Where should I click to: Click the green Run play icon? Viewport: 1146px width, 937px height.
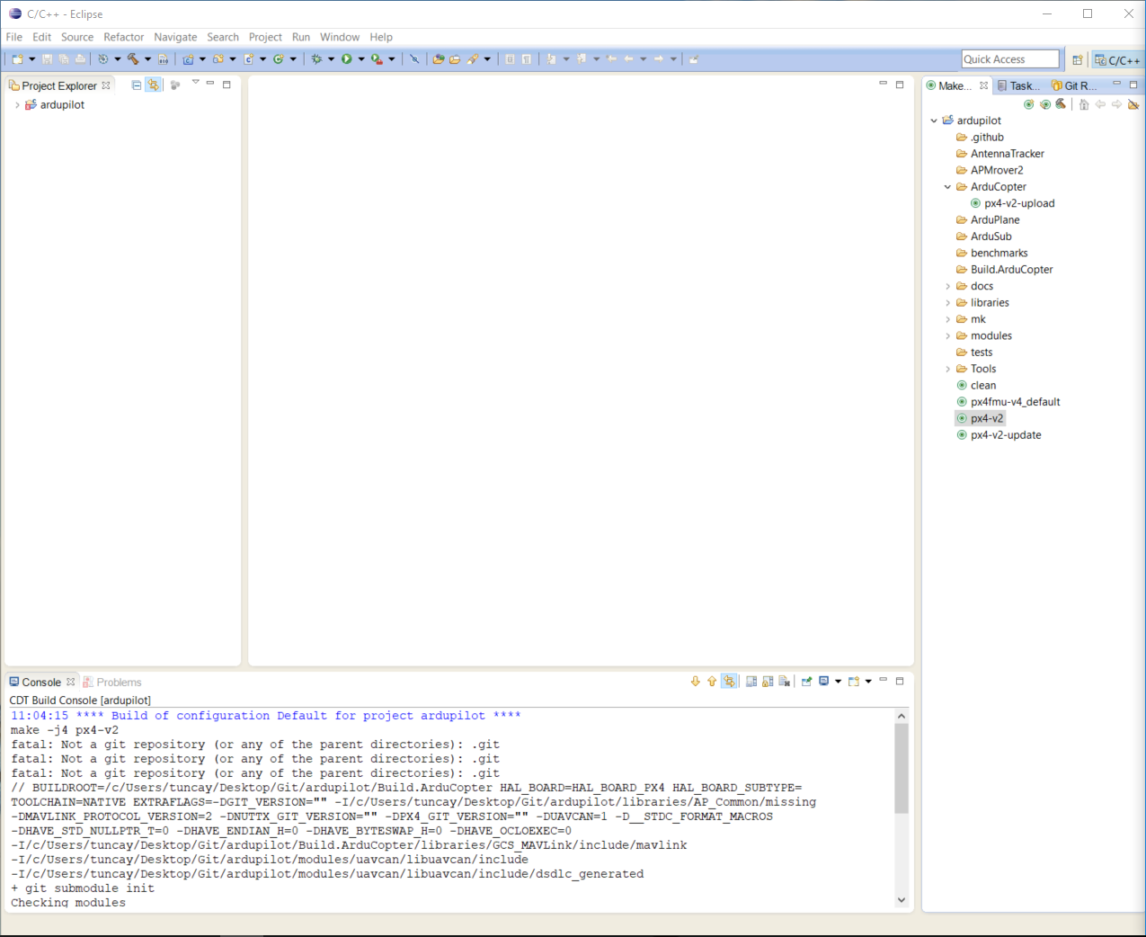click(346, 59)
